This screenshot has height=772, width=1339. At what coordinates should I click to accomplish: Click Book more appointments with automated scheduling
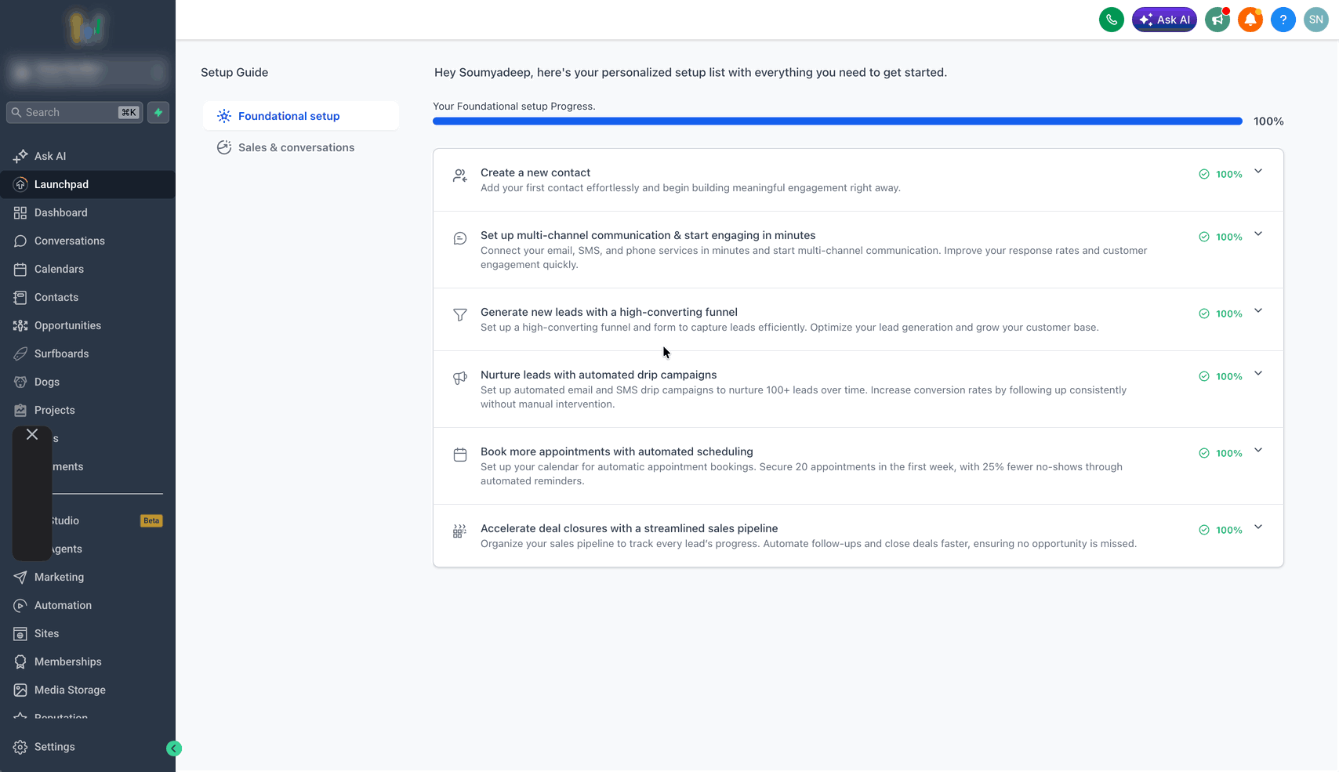(617, 451)
